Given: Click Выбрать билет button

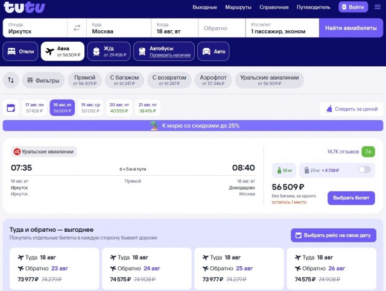Looking at the screenshot, I should coord(351,198).
